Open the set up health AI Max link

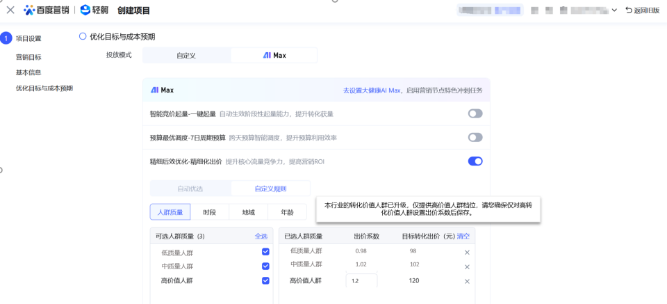click(x=372, y=90)
